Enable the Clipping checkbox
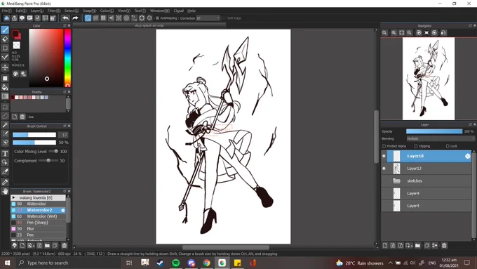Screen dimensions: 477x269 coord(416,146)
